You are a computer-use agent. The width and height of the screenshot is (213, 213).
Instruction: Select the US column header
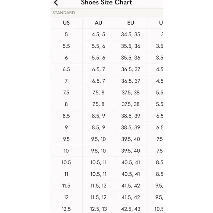[66, 23]
